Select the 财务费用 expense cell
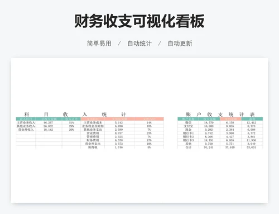 93,140
